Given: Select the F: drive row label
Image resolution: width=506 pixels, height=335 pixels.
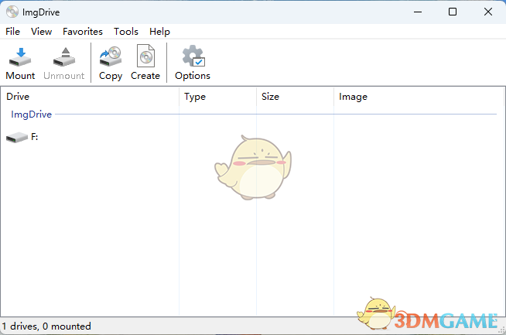Looking at the screenshot, I should [35, 137].
